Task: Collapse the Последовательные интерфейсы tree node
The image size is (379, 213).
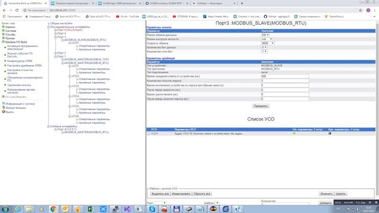Action: 49,27
